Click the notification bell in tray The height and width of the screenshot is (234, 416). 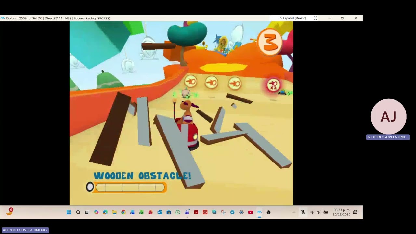pos(355,212)
